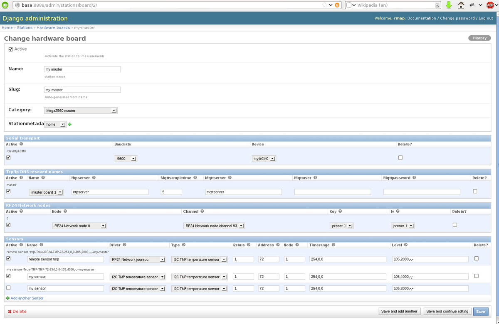
Task: Click the bookmark star in address bar
Action: coord(325,5)
